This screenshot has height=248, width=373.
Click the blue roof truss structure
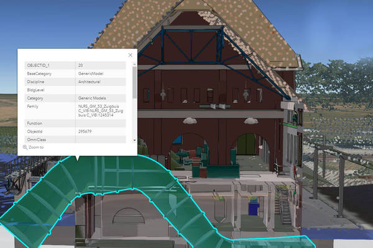(205, 45)
